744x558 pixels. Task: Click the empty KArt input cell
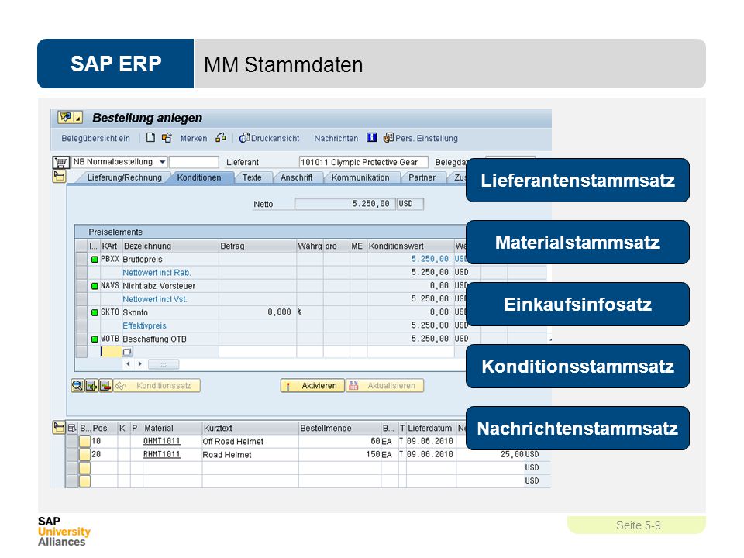111,352
